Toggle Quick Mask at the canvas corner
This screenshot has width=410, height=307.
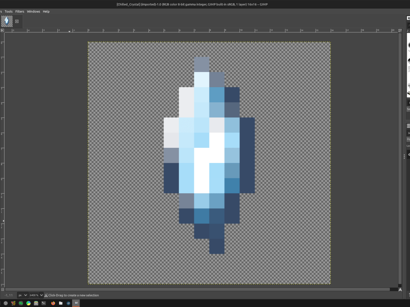pyautogui.click(x=3, y=289)
